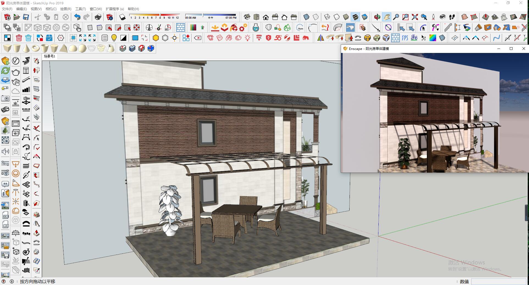
Task: Start Enscape rendering from the left toolbar
Action: (5, 61)
